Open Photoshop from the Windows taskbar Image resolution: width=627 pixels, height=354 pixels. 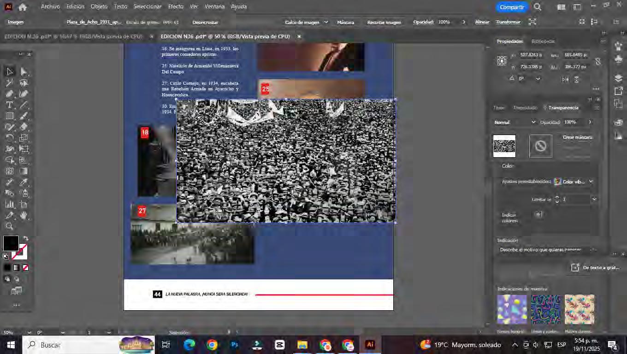click(234, 345)
